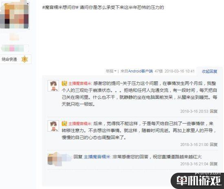The width and height of the screenshot is (224, 189).
Task: Click the #魔音糯米想问你# hashtag topic
Action: click(60, 7)
